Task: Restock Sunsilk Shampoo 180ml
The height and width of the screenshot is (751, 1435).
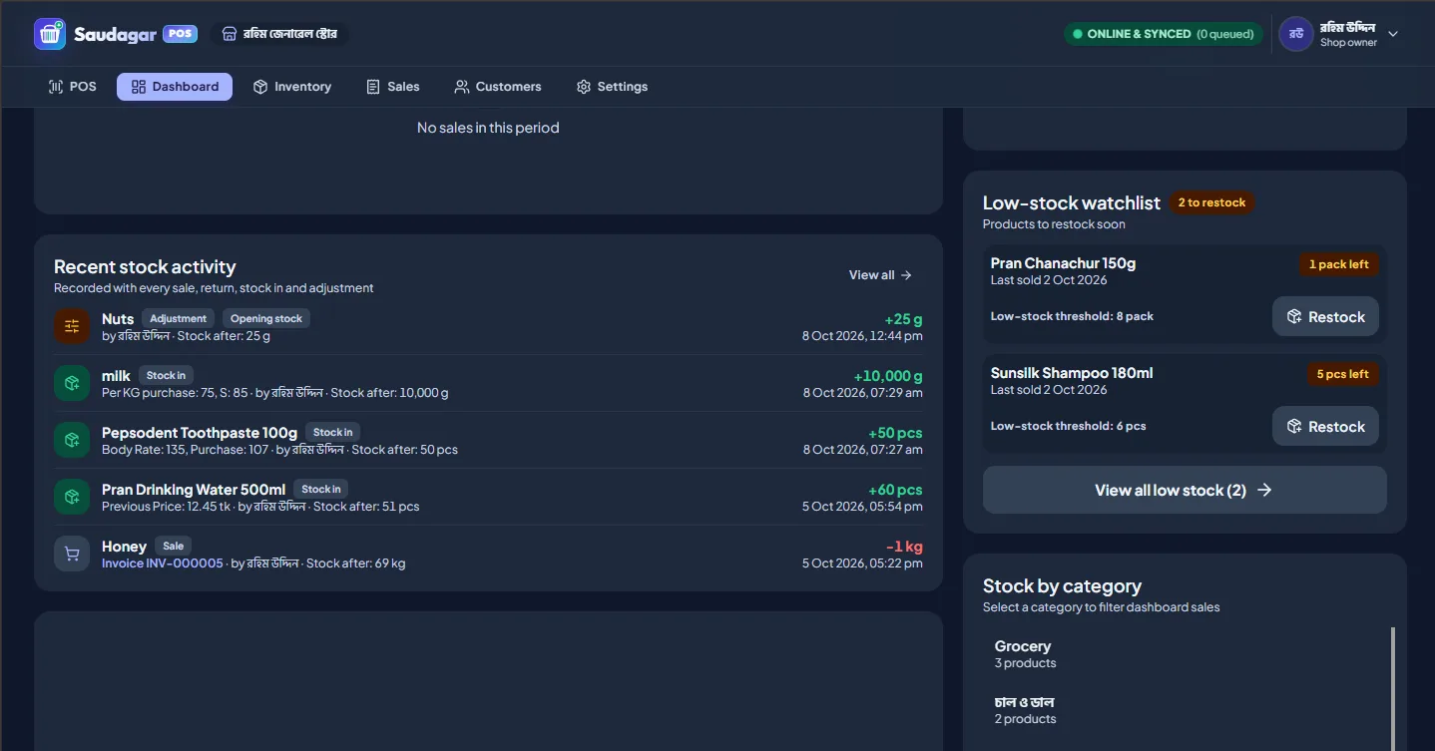Action: tap(1325, 426)
